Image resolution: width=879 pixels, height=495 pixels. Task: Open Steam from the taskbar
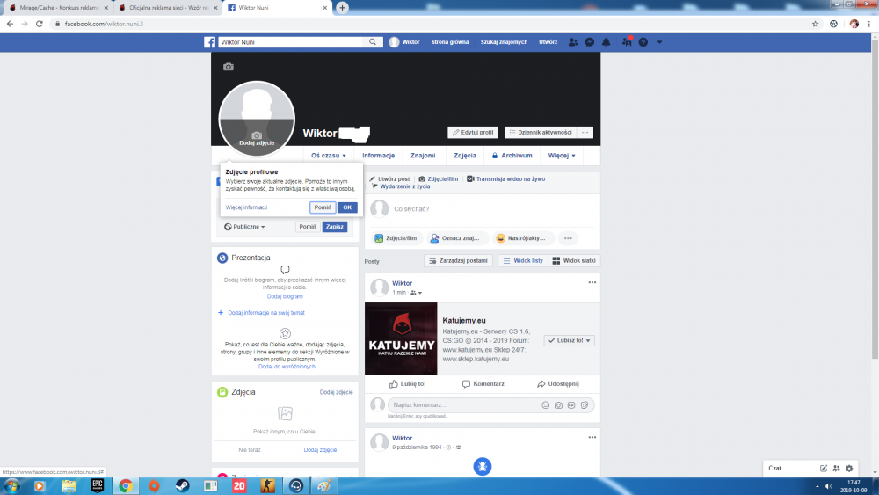coord(182,485)
